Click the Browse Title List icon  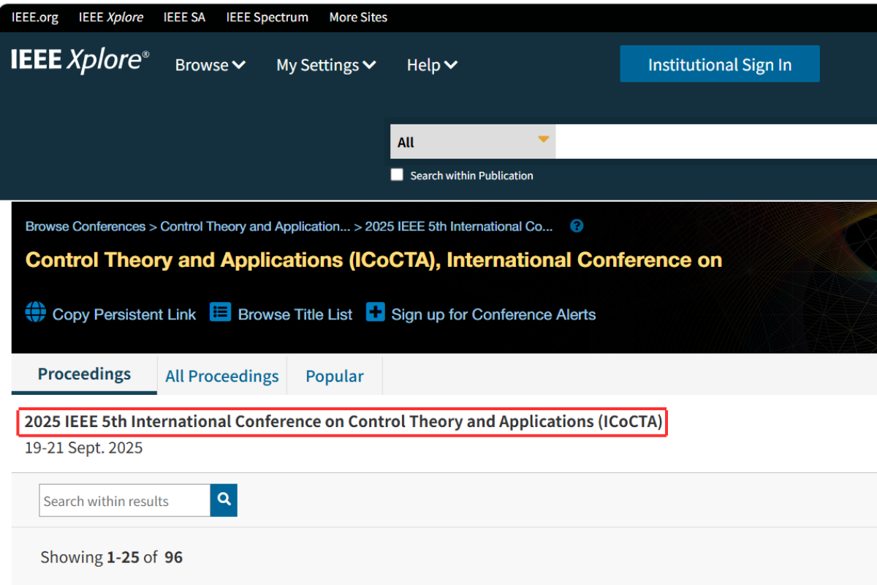pyautogui.click(x=220, y=312)
